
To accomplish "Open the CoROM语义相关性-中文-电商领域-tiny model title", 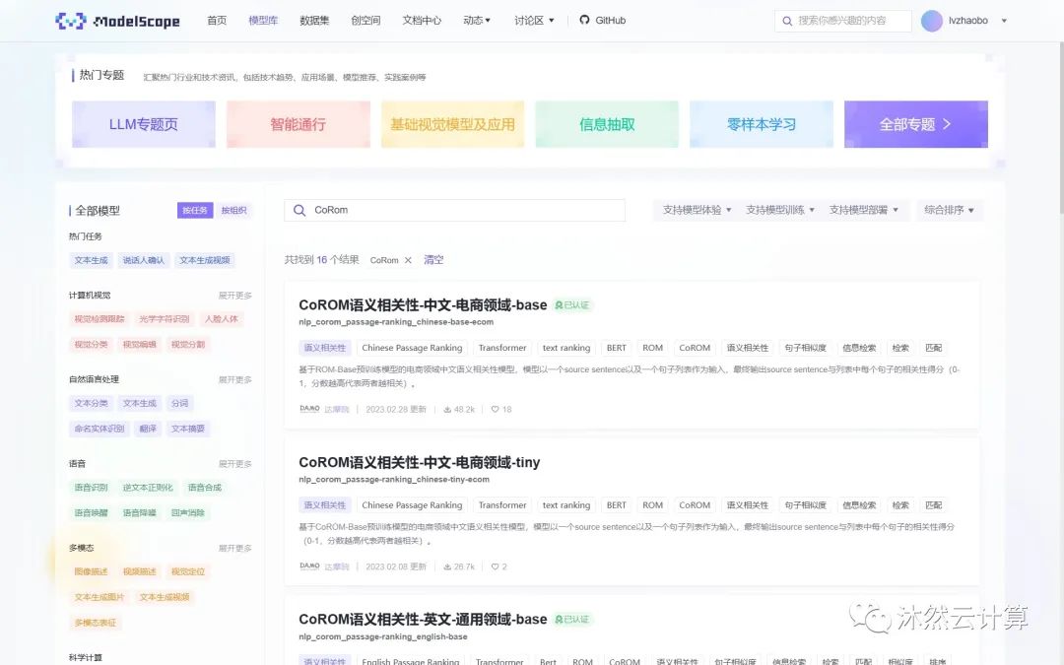I will point(420,463).
